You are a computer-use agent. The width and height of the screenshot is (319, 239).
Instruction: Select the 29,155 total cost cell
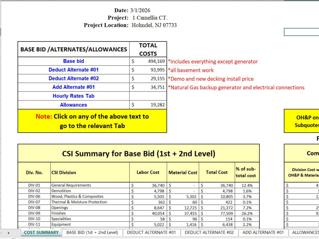[148, 78]
